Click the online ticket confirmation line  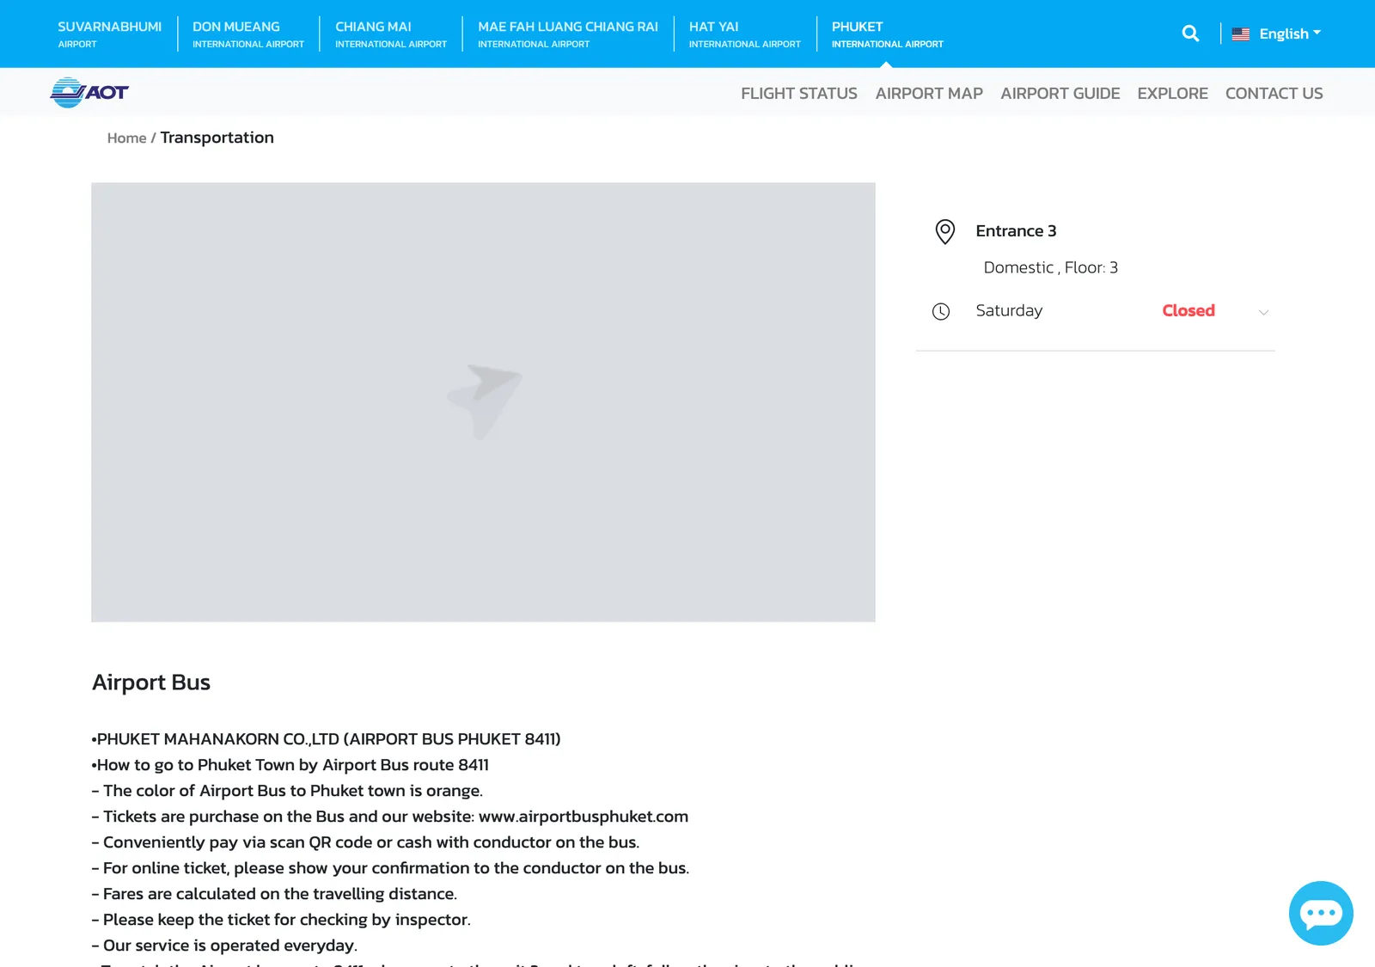(x=390, y=868)
